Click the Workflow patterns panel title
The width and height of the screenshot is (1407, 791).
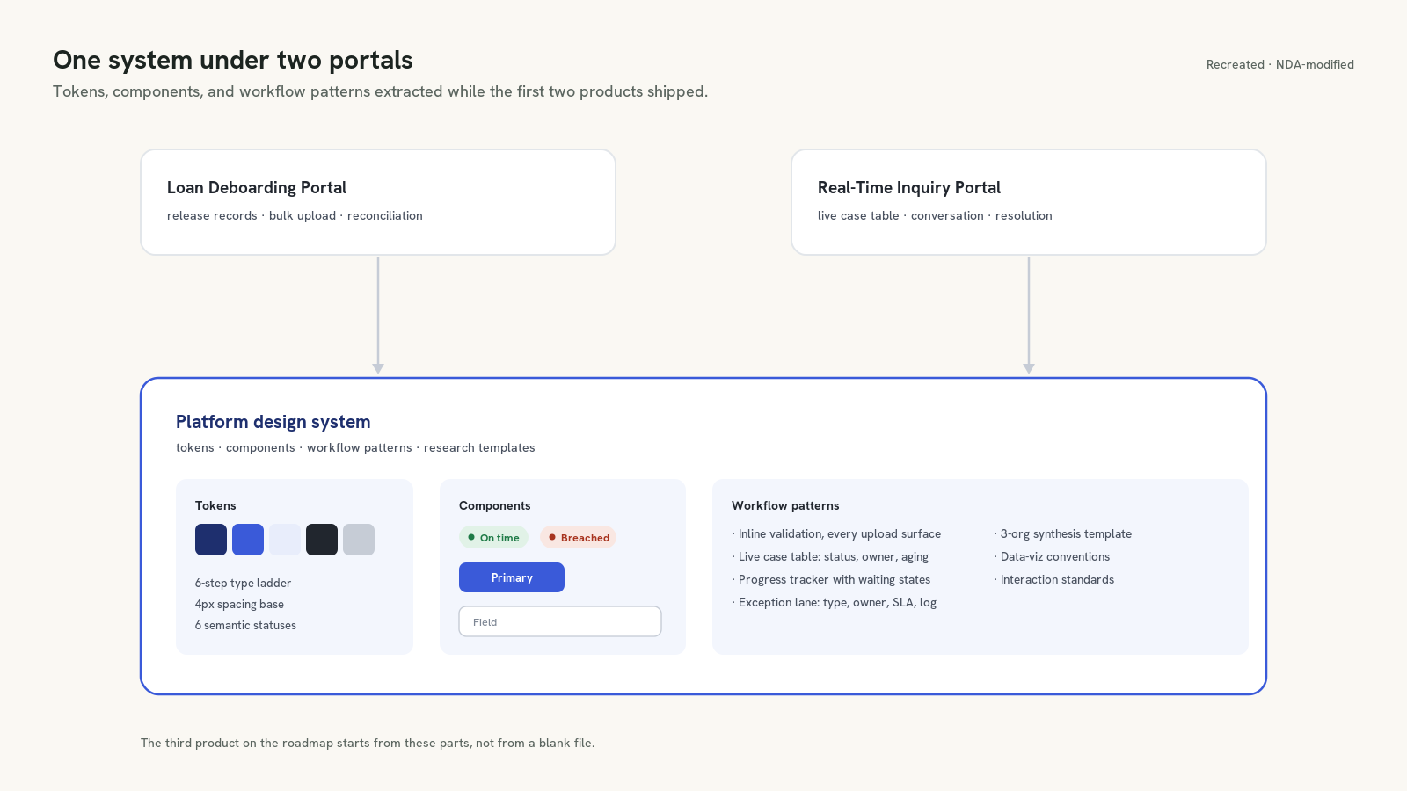tap(785, 505)
